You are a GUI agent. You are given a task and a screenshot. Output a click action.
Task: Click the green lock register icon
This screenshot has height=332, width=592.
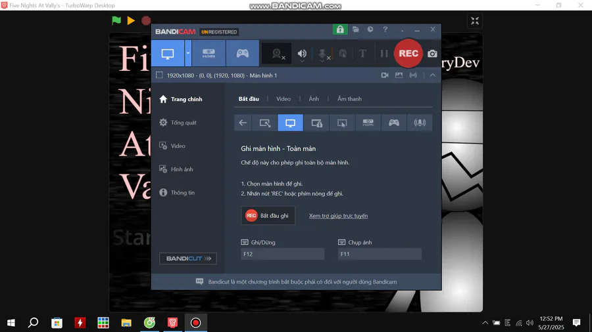coord(340,30)
